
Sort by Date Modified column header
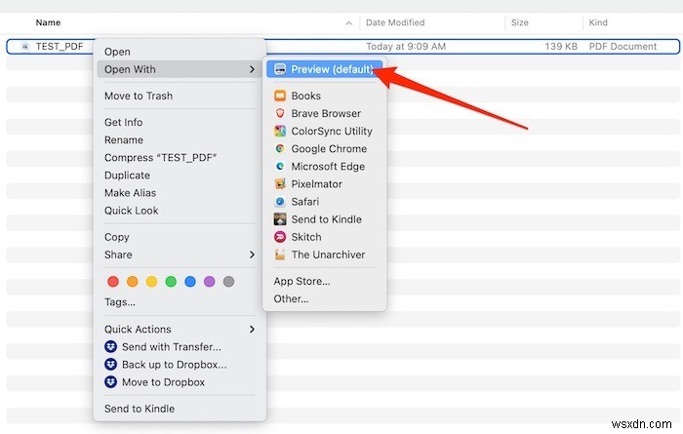click(x=395, y=22)
